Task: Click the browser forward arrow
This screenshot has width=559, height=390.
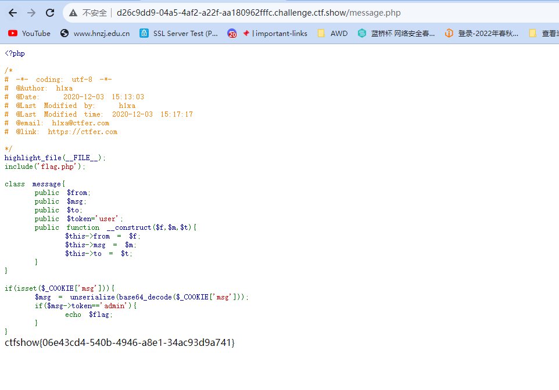Action: pyautogui.click(x=31, y=13)
